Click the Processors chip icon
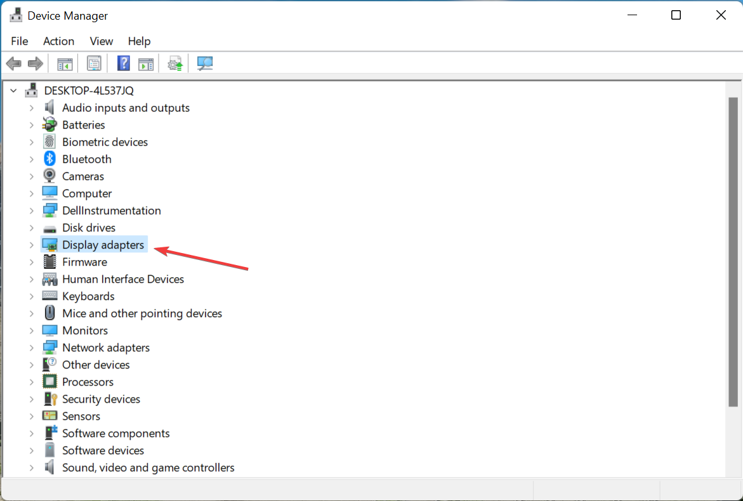Screen dimensions: 743x501 [x=49, y=381]
